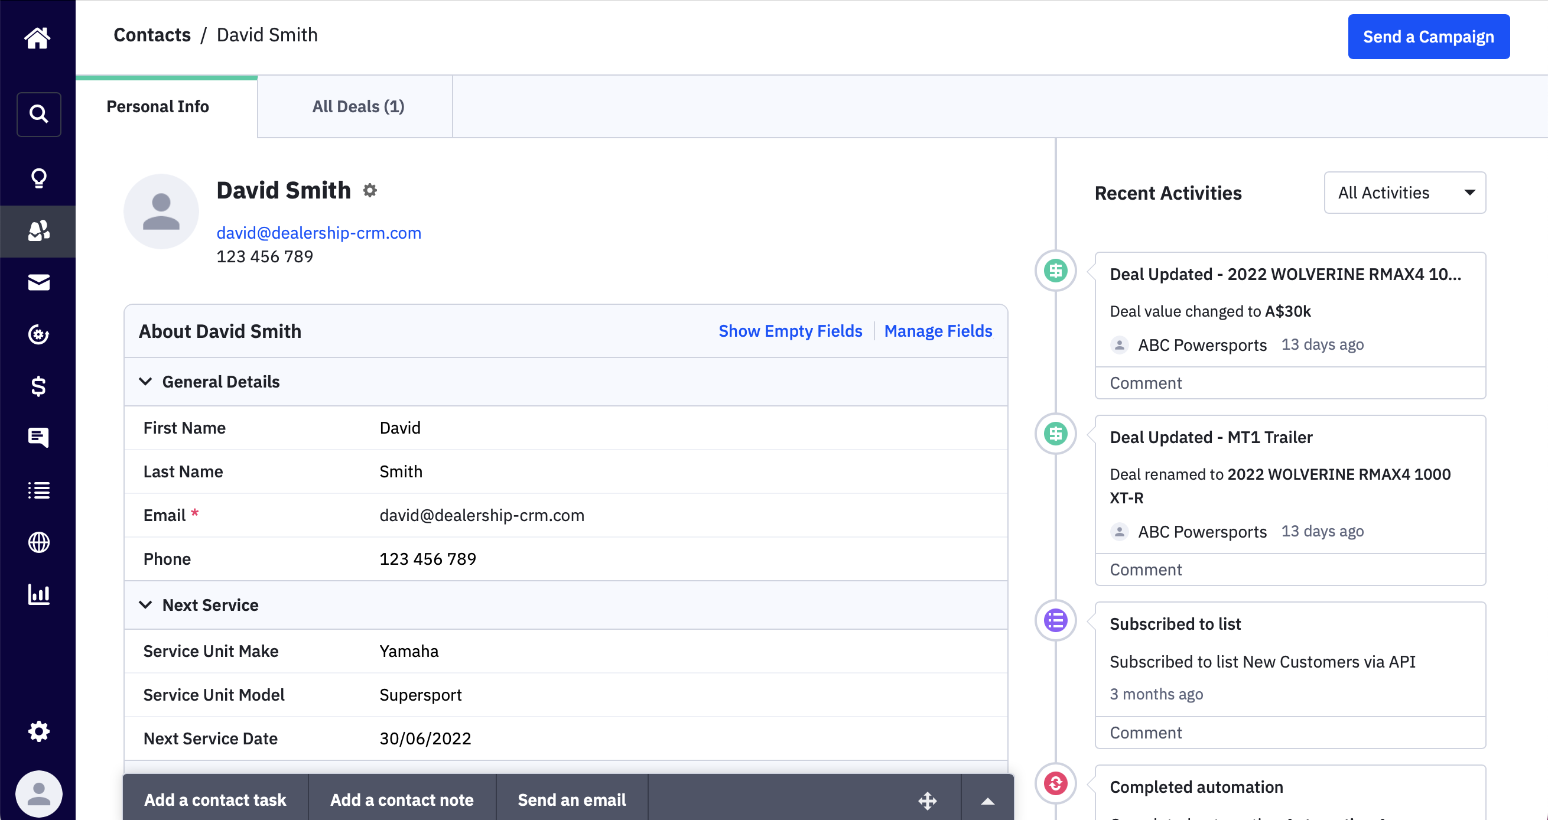This screenshot has width=1548, height=820.
Task: Click the search magnifier icon
Action: [38, 114]
